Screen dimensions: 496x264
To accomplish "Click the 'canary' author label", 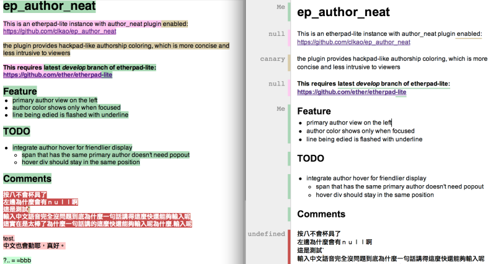I will click(x=272, y=59).
